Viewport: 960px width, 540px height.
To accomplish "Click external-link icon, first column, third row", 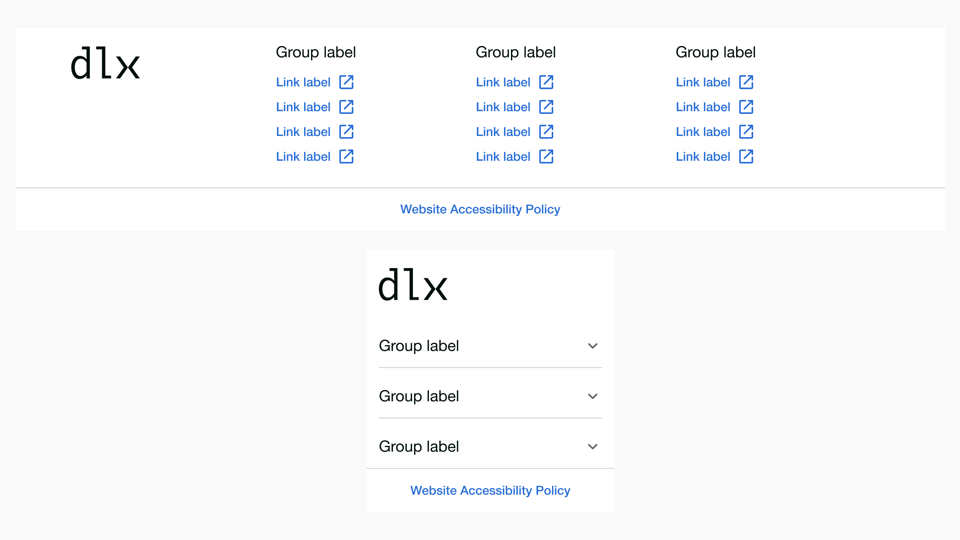I will click(x=346, y=132).
